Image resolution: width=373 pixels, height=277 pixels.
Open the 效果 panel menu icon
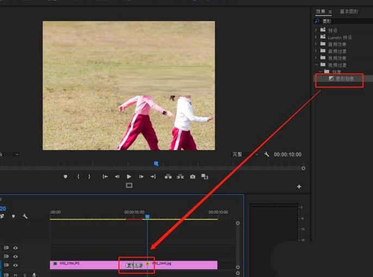(330, 11)
